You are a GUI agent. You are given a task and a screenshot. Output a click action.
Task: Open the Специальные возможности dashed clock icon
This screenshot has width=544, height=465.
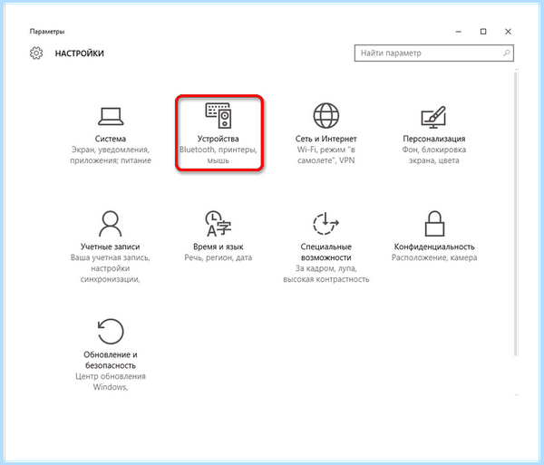(325, 223)
